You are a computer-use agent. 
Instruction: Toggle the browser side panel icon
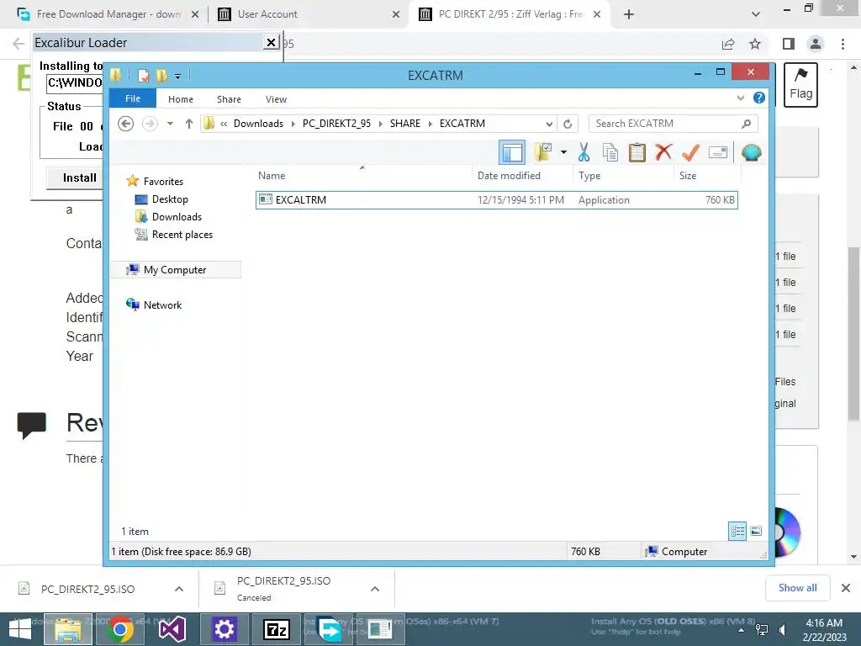[x=789, y=44]
